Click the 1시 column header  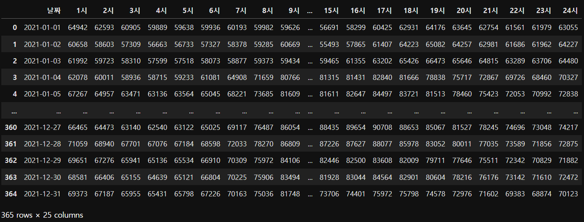pyautogui.click(x=81, y=10)
